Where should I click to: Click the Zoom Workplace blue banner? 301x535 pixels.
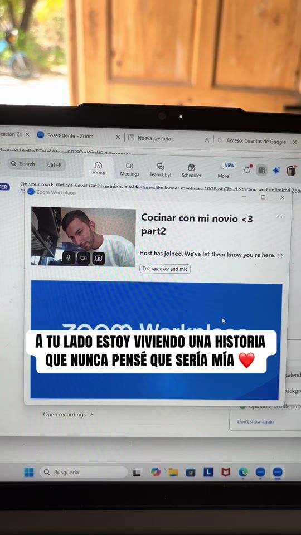pyautogui.click(x=156, y=340)
